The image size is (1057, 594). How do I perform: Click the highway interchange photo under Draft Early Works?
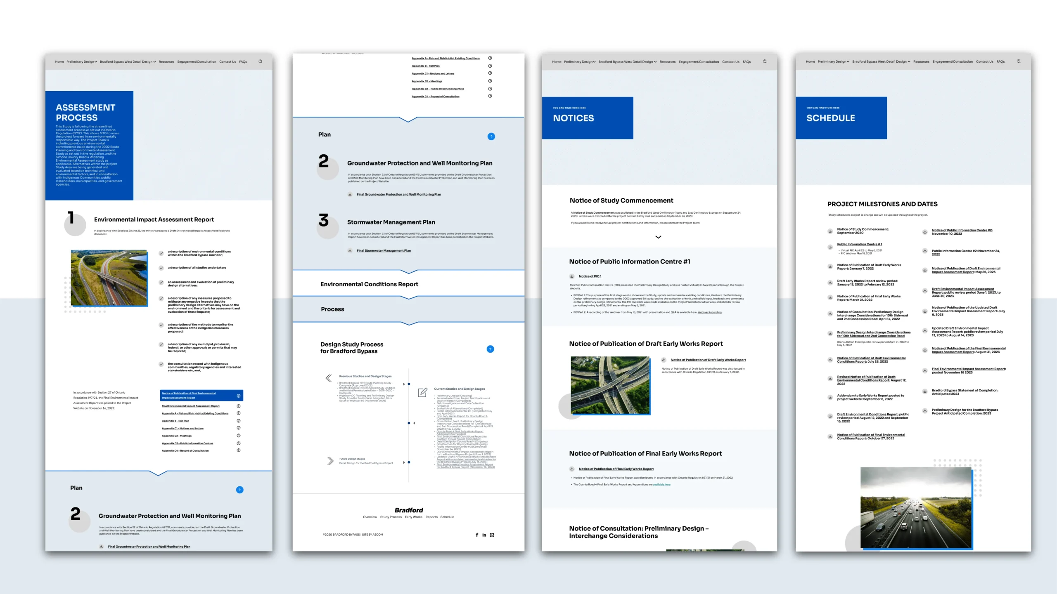pyautogui.click(x=610, y=385)
